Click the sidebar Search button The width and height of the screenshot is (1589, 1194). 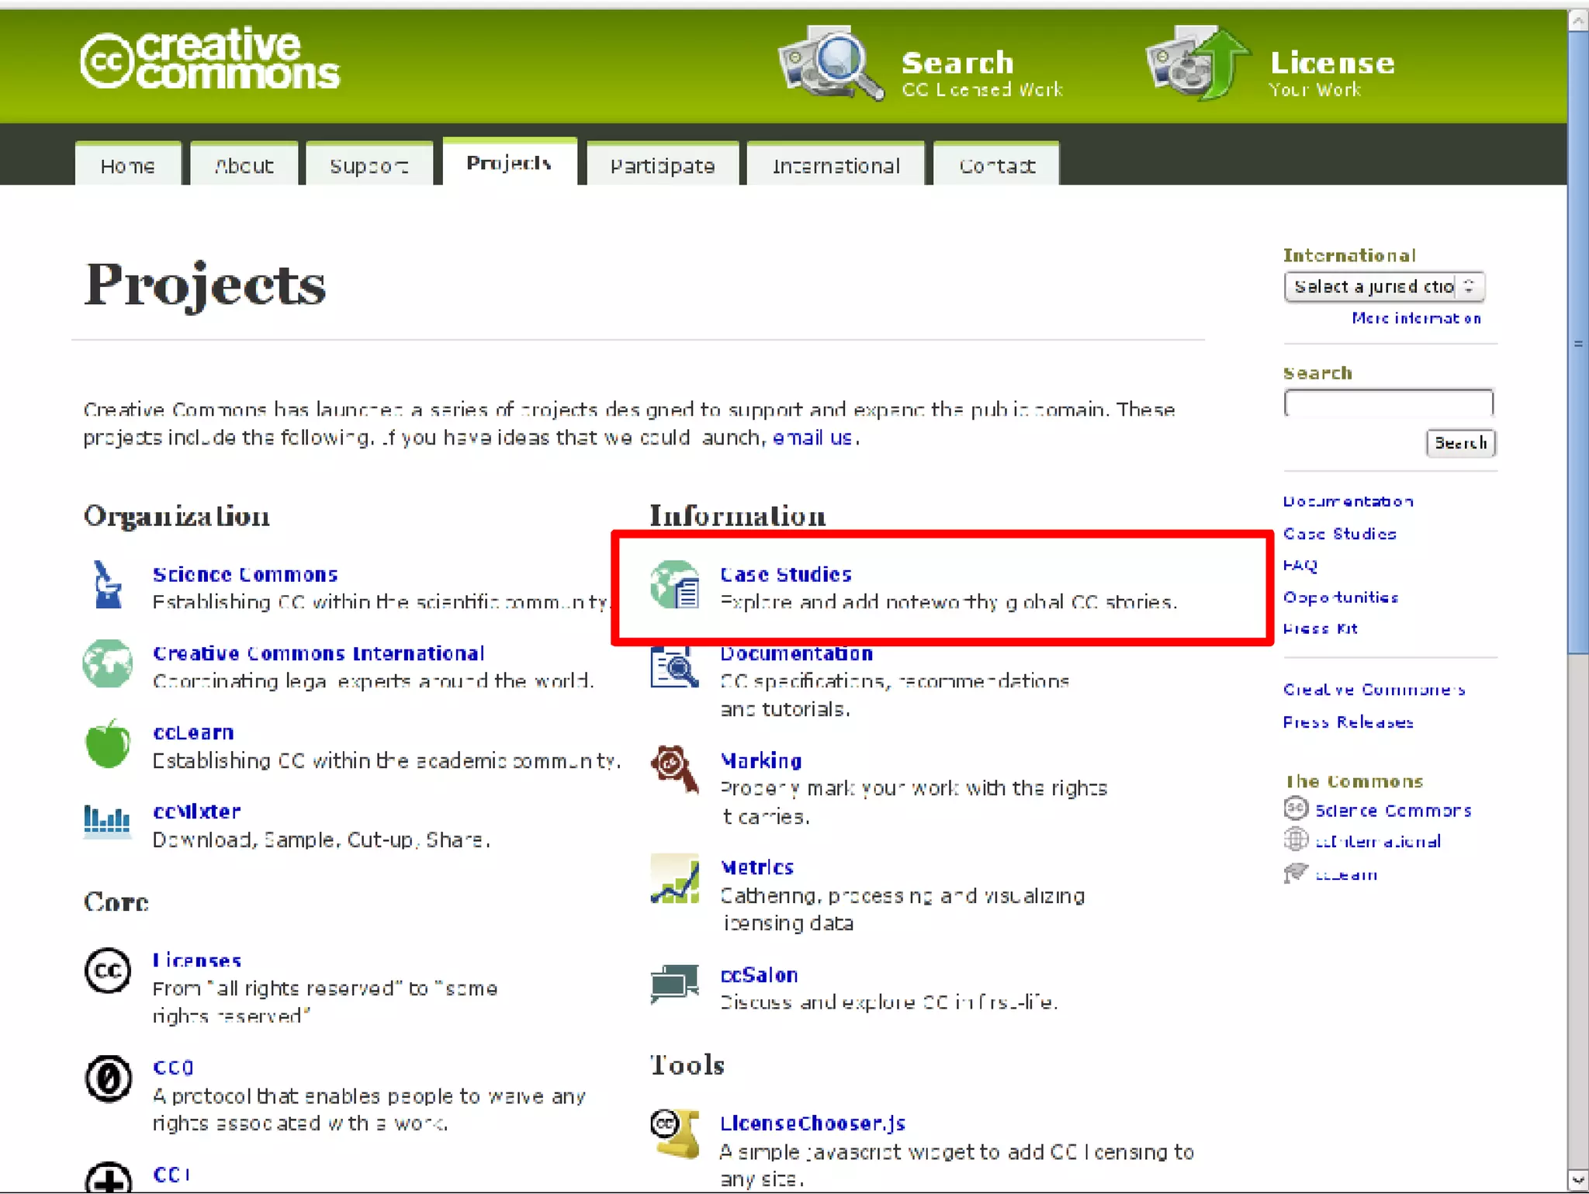click(x=1460, y=443)
